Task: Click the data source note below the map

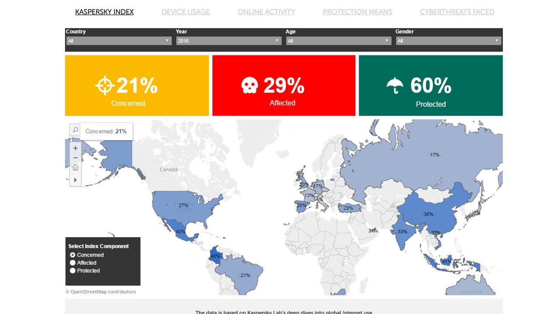Action: tap(284, 311)
